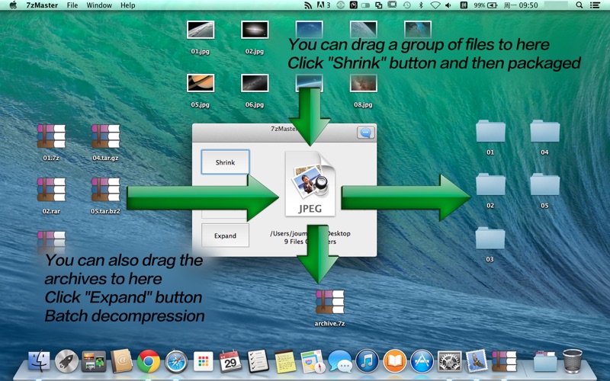
Task: Select the 02.jpg galaxy thumbnail
Action: click(x=255, y=30)
